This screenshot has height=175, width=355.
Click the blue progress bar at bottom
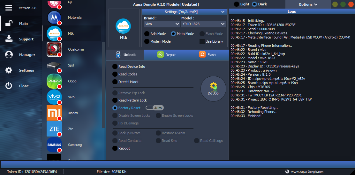pyautogui.click(x=177, y=164)
